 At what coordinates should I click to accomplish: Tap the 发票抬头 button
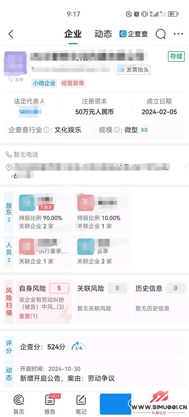click(x=134, y=70)
